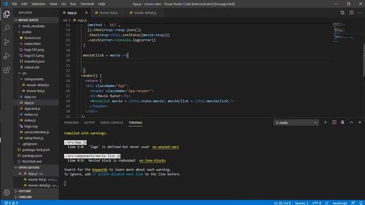Open index.html file in explorer
Viewport: 365px width, 205px height.
click(x=33, y=44)
